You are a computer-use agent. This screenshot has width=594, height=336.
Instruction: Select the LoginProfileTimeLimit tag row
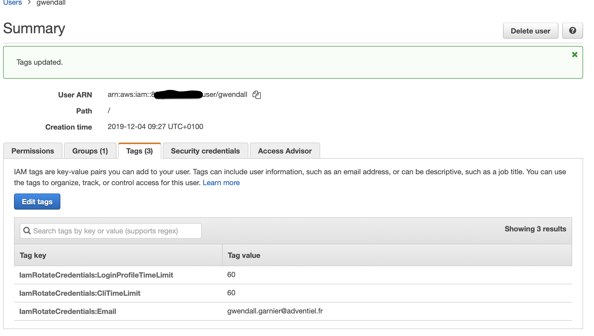pyautogui.click(x=96, y=275)
